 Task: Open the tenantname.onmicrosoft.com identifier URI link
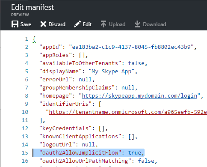pyautogui.click(x=128, y=112)
